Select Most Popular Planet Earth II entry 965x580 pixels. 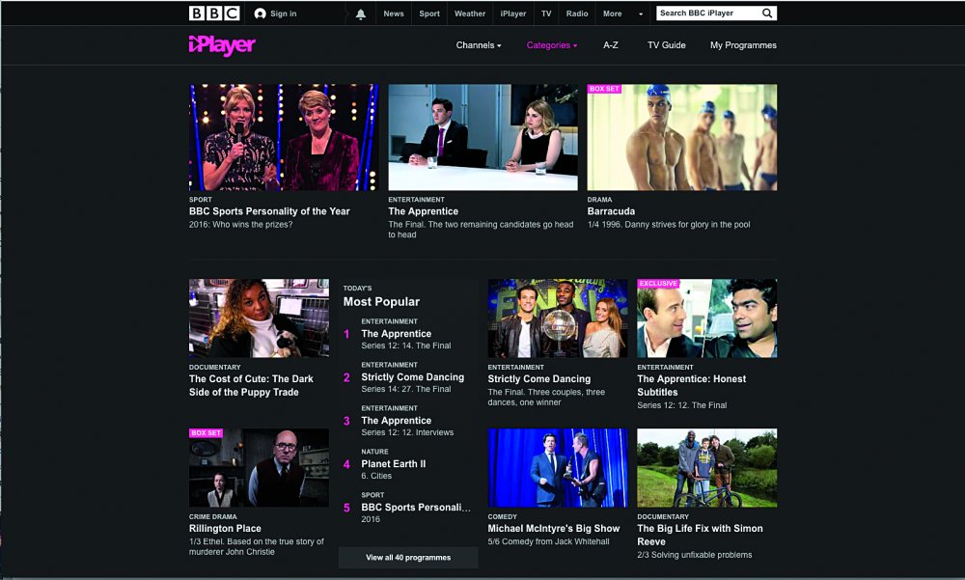pyautogui.click(x=394, y=463)
